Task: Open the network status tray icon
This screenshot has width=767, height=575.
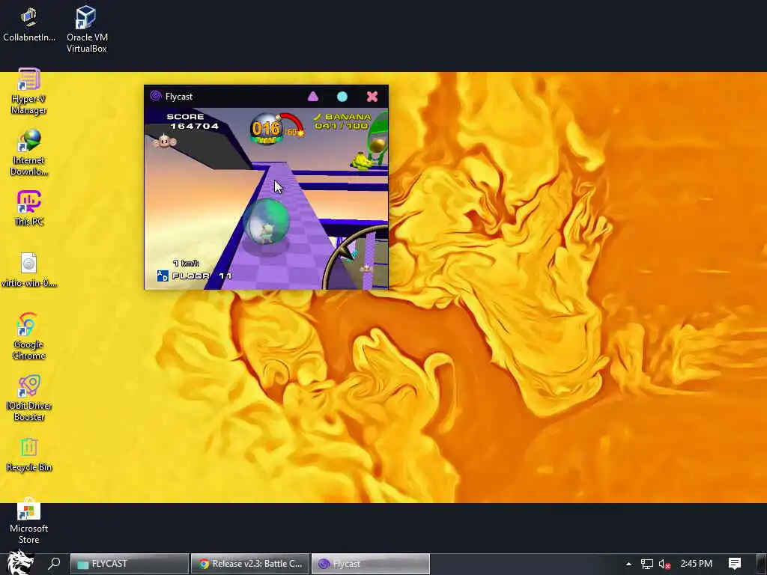Action: click(646, 564)
